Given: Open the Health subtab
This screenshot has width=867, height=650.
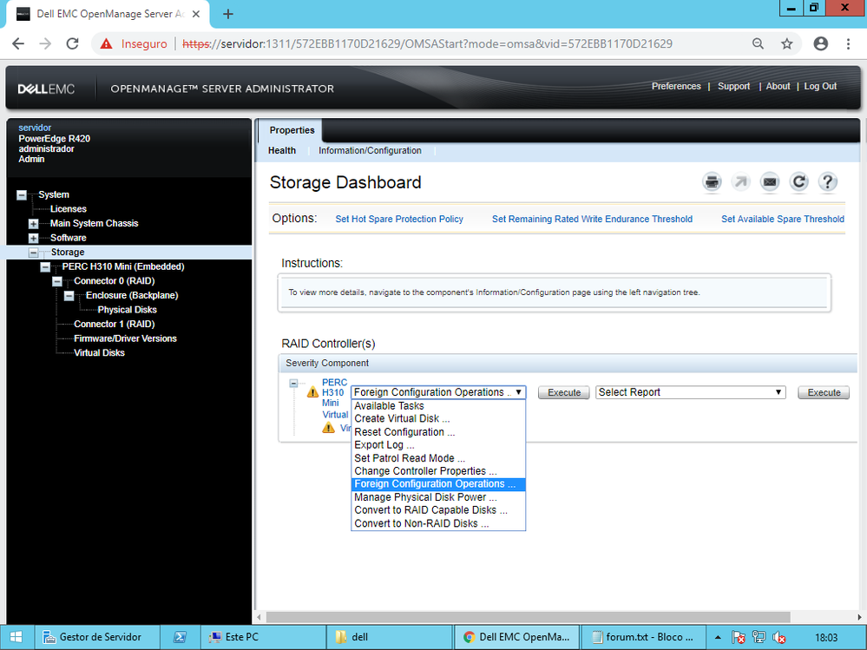Looking at the screenshot, I should (282, 150).
